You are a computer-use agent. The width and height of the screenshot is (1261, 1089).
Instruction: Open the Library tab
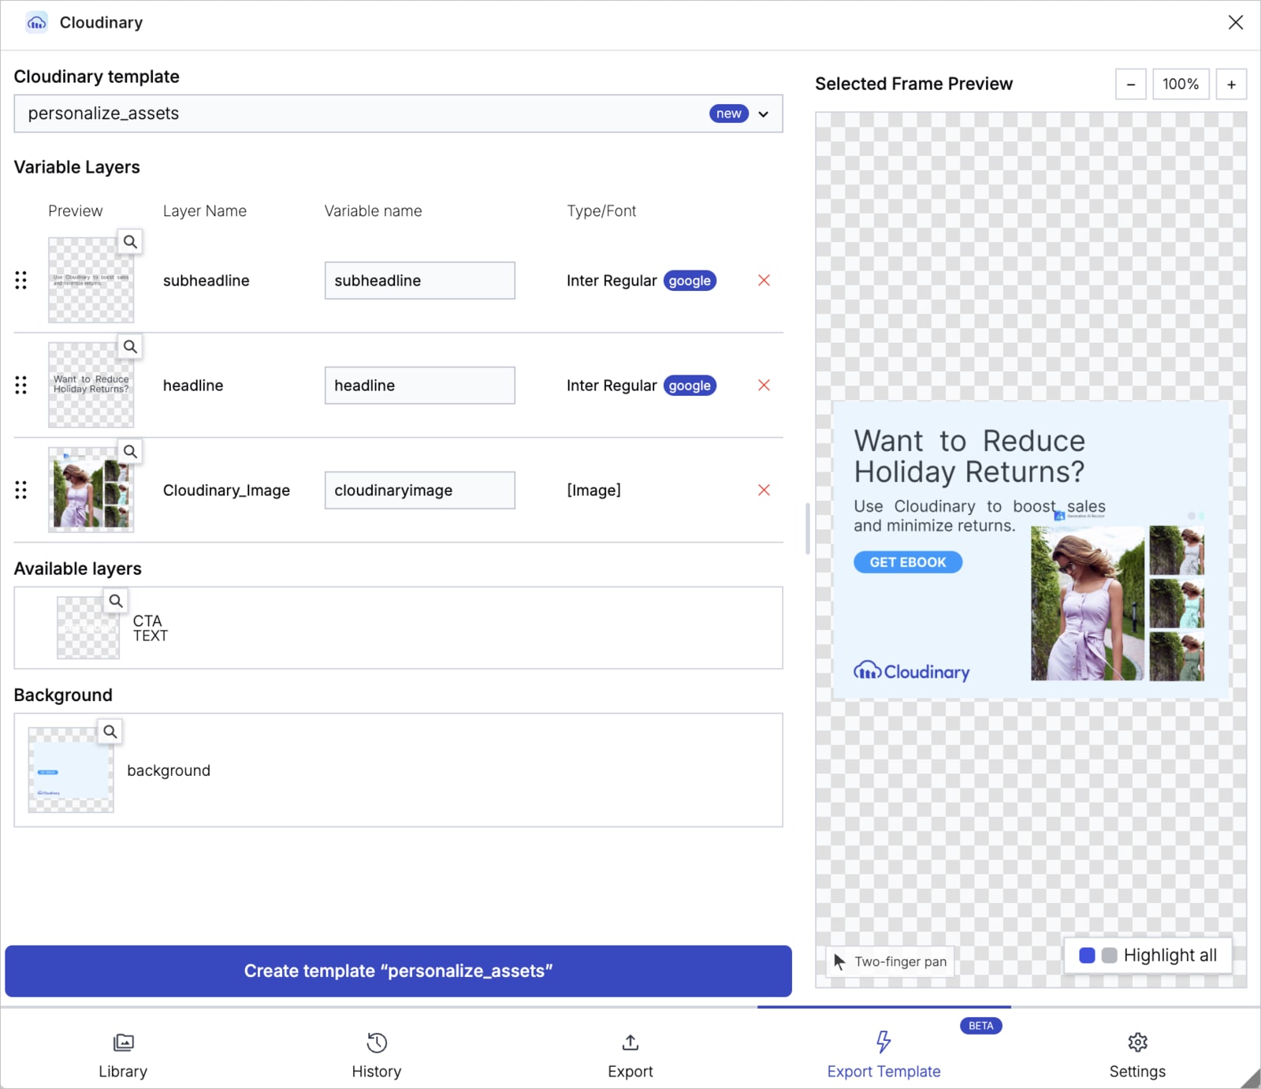coord(123,1056)
